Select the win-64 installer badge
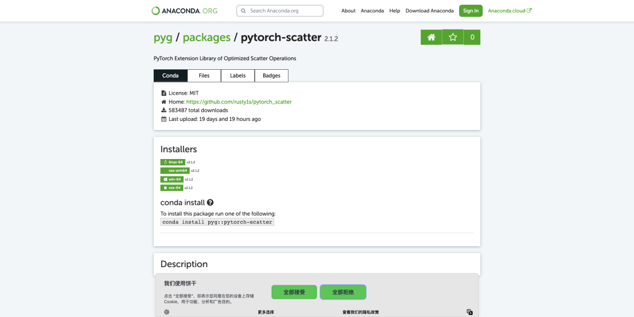 coord(173,179)
